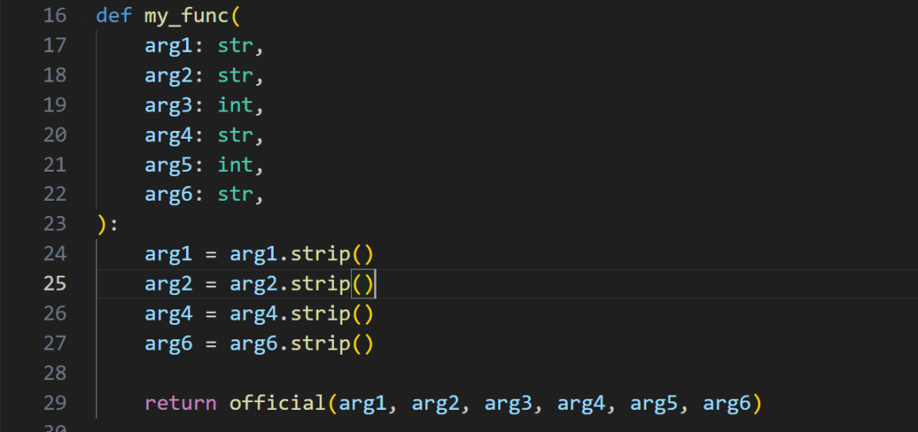Click line number 17 in the gutter
918x432 pixels.
(55, 46)
